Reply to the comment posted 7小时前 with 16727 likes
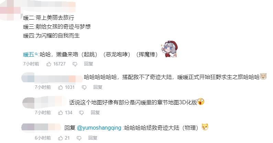This screenshot has height=143, width=273. [89, 64]
